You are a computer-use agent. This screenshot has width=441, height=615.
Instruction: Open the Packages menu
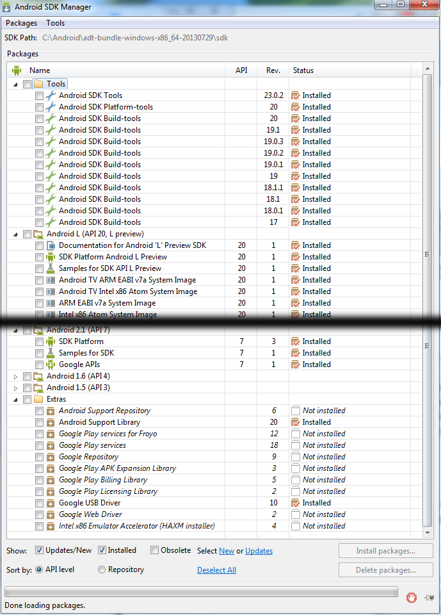click(x=21, y=23)
